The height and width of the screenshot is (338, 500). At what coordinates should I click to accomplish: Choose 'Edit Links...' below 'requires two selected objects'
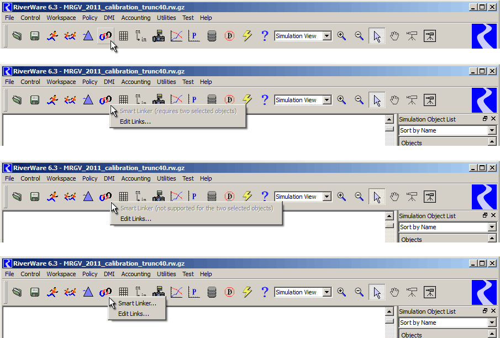point(177,122)
